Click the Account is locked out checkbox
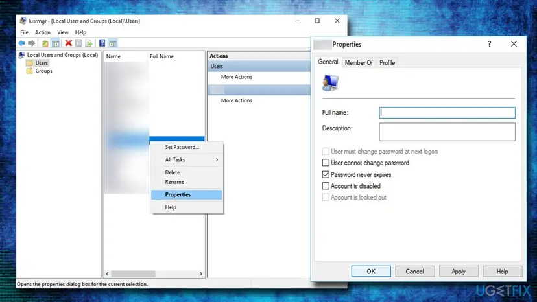 coord(326,197)
